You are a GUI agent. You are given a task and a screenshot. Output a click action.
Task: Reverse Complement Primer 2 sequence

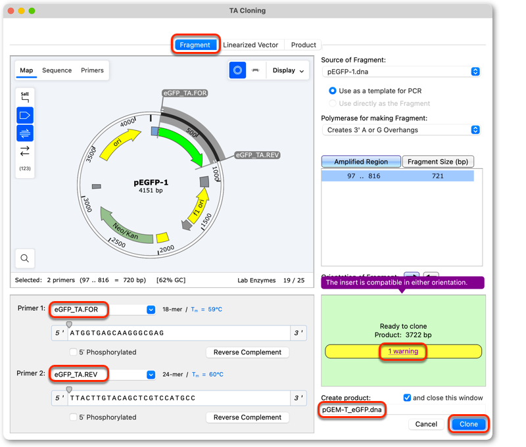(x=247, y=417)
